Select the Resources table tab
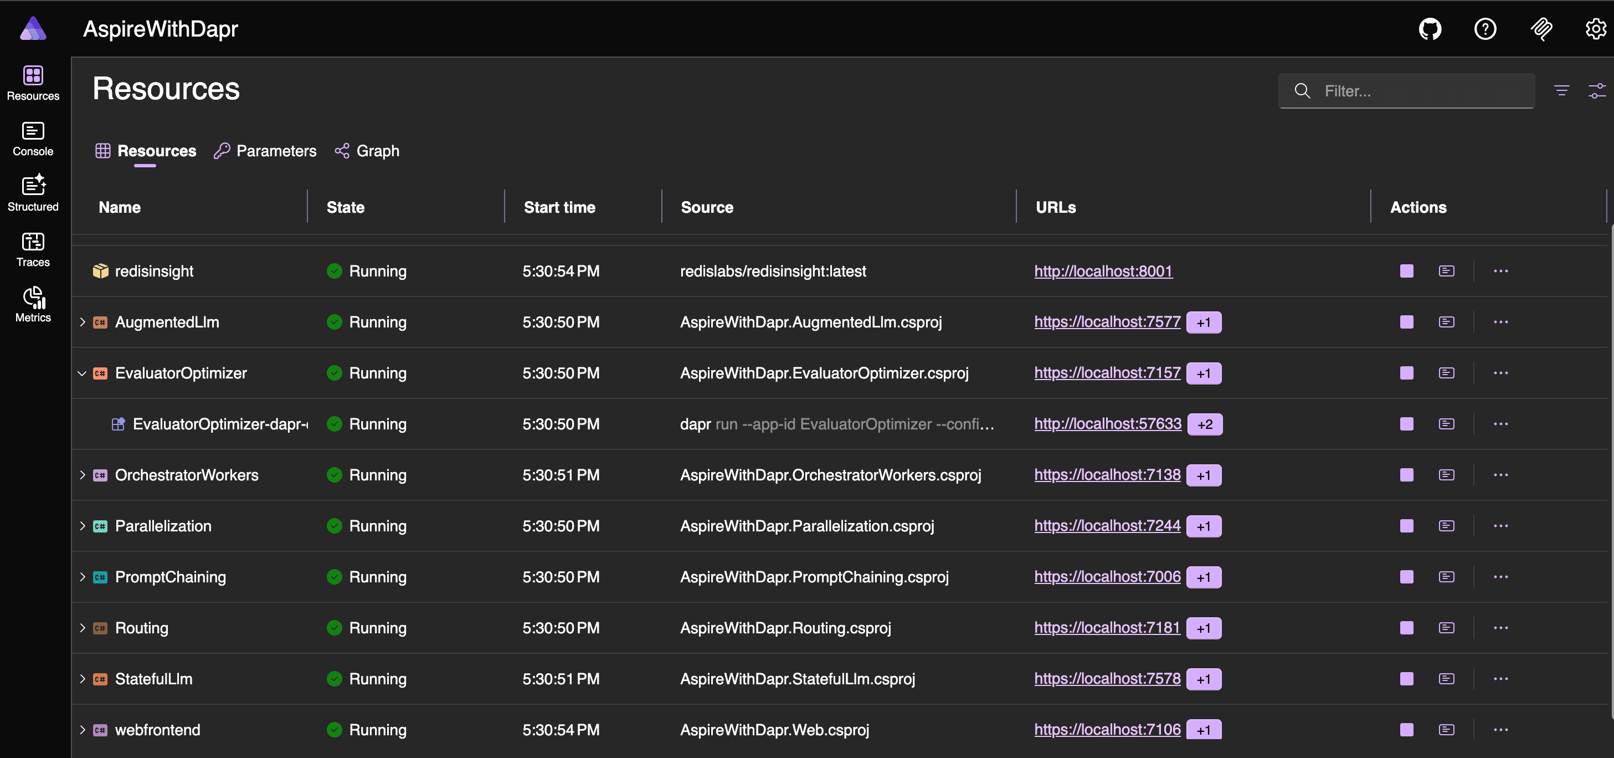Viewport: 1614px width, 758px height. tap(145, 151)
